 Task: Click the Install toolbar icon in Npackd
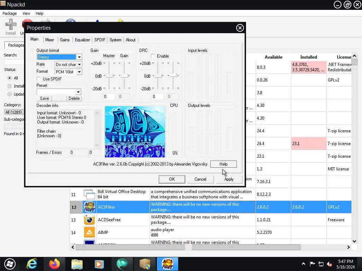[11, 27]
